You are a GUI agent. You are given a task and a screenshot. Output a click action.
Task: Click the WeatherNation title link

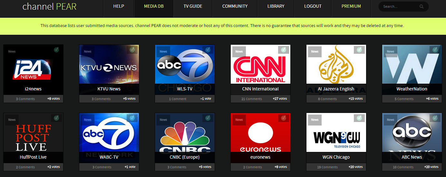tap(412, 89)
